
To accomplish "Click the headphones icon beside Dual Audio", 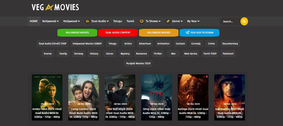I will pos(87,21).
